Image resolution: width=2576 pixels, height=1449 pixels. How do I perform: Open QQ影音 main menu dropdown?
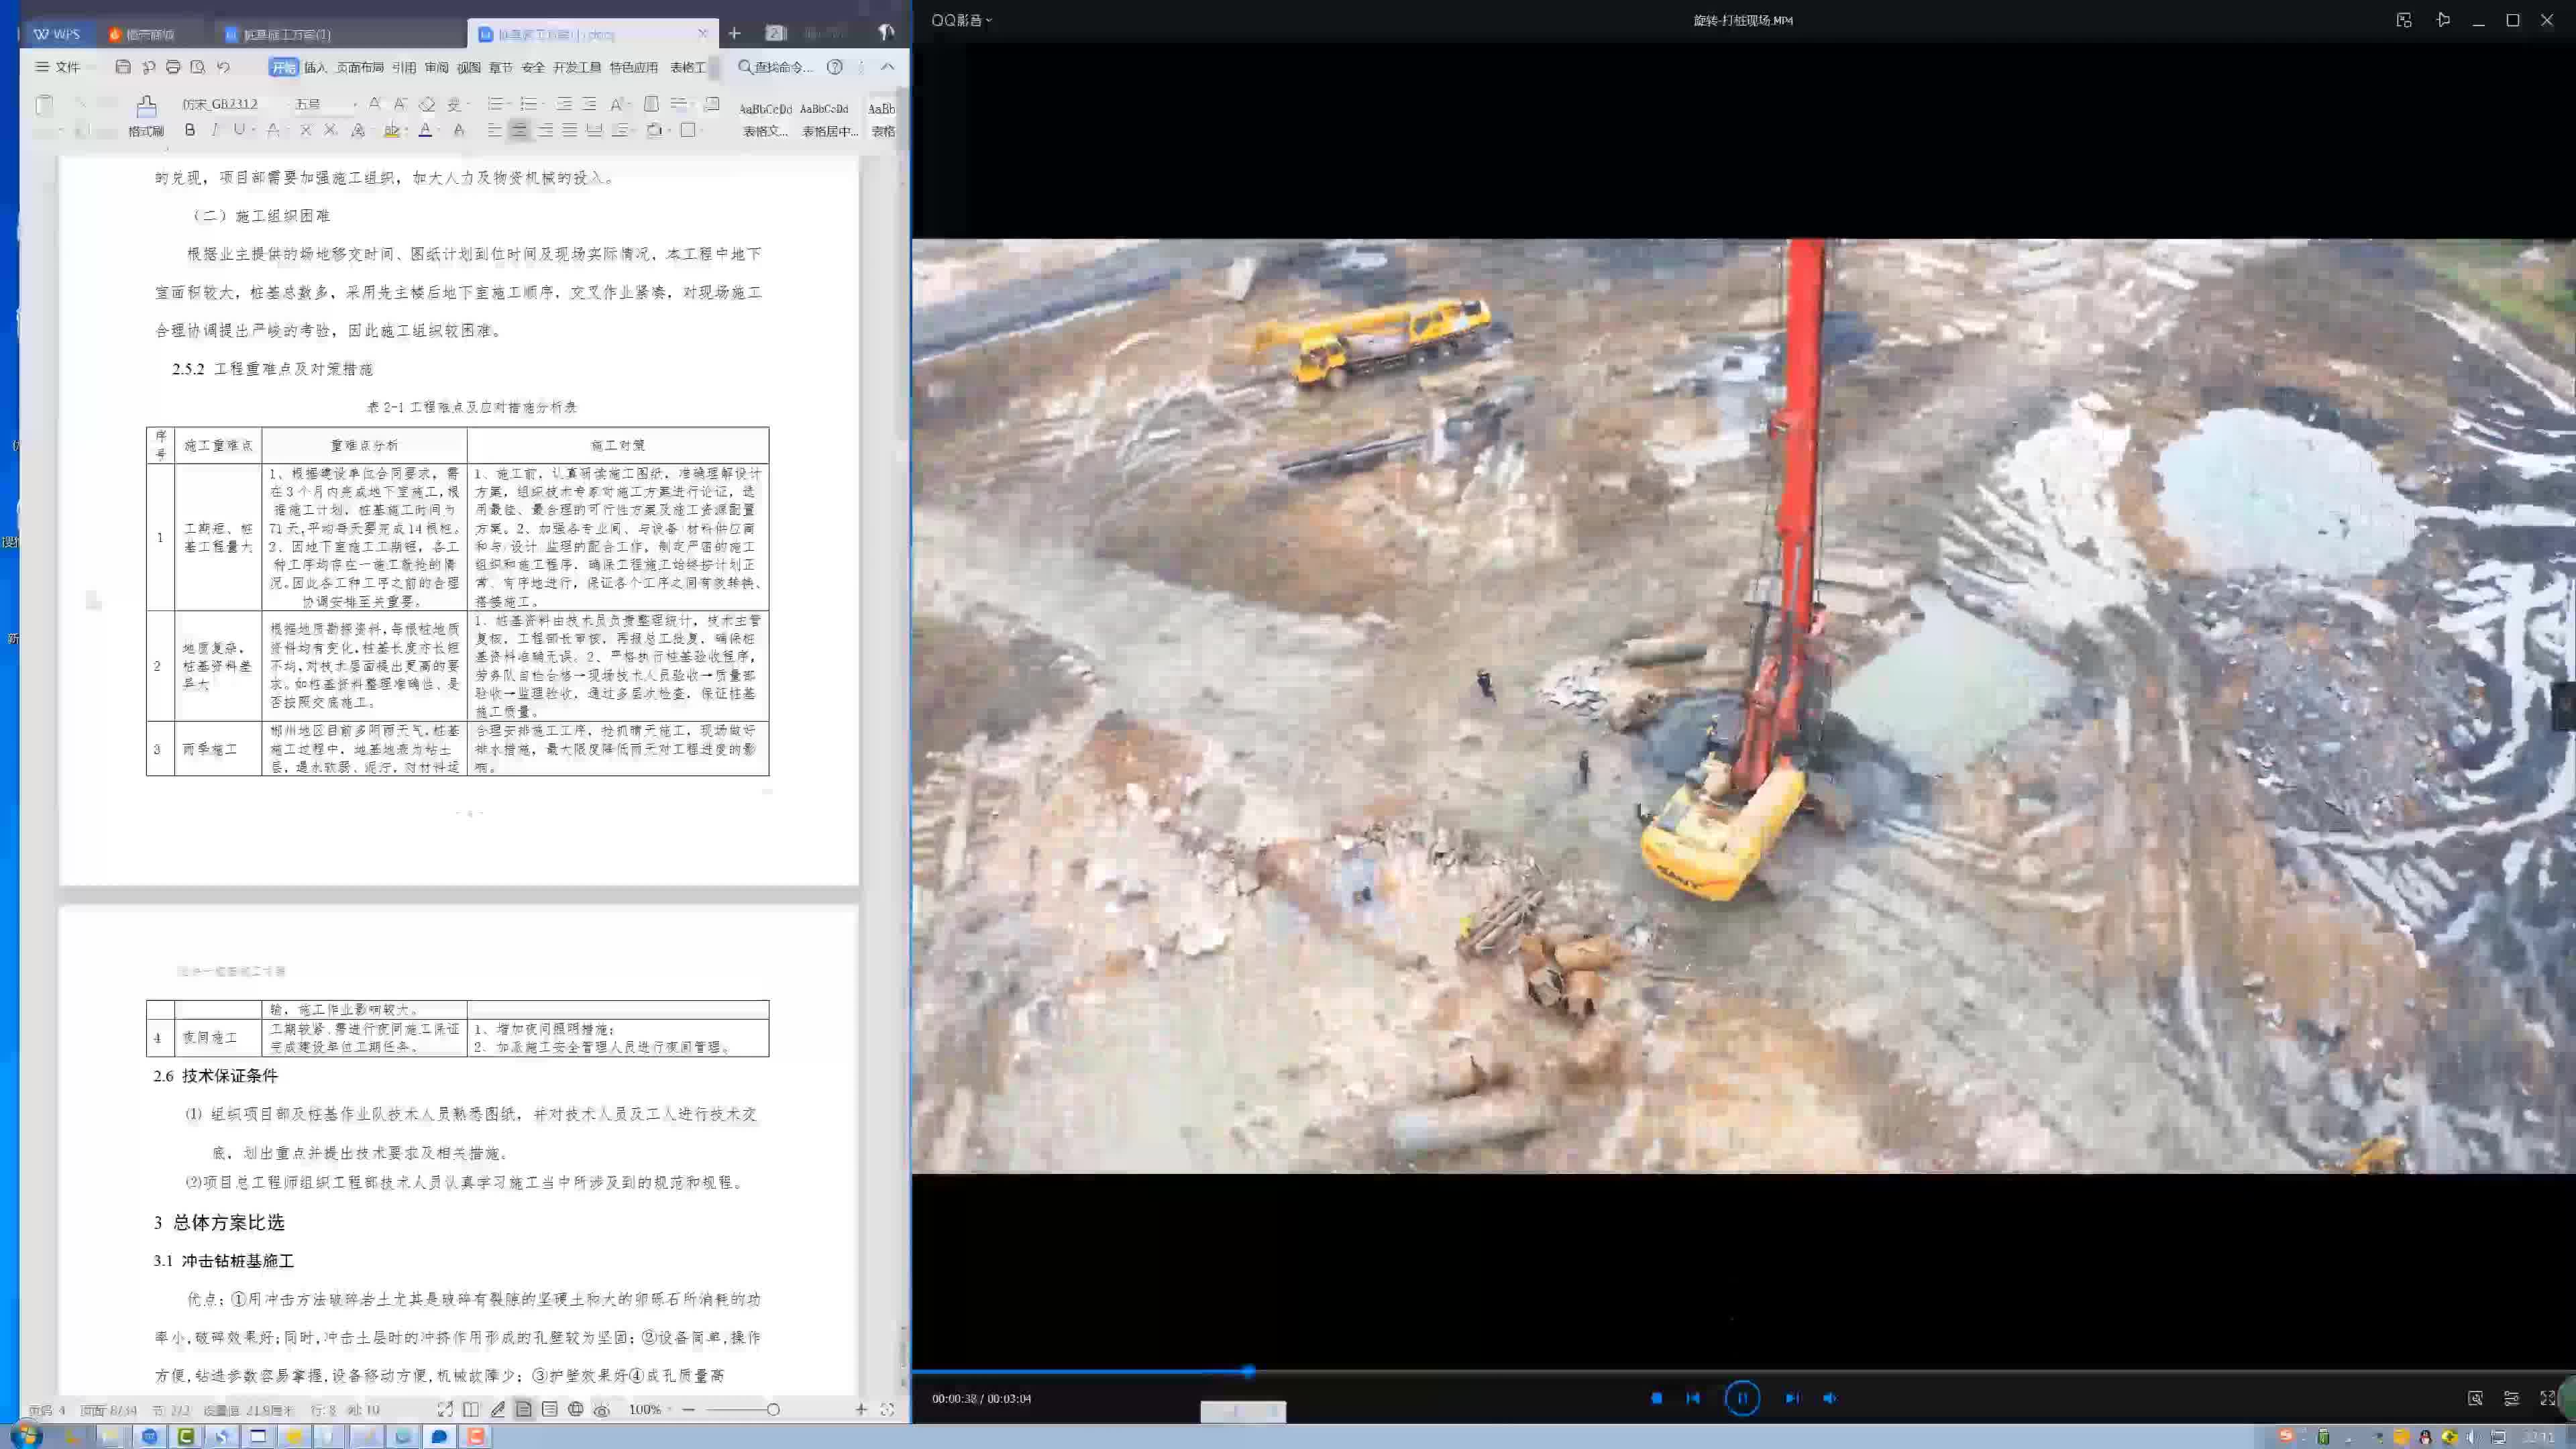tap(961, 20)
